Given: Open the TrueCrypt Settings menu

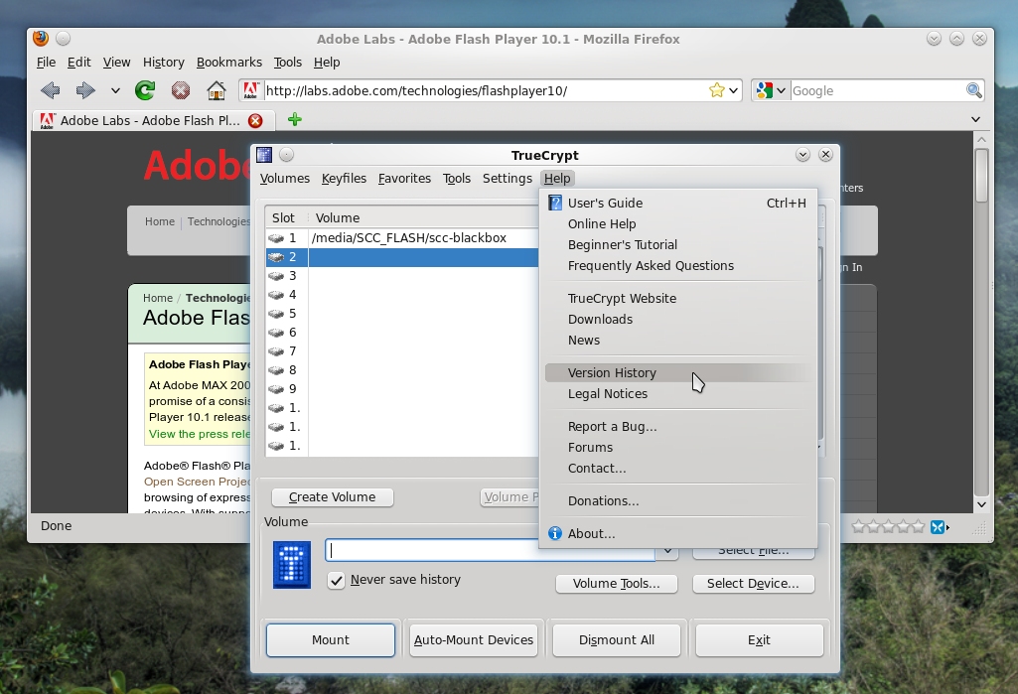Looking at the screenshot, I should pos(508,179).
